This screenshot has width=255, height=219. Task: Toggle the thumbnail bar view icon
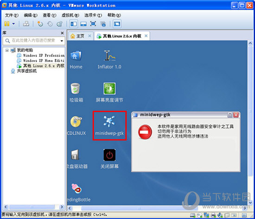click(x=83, y=24)
